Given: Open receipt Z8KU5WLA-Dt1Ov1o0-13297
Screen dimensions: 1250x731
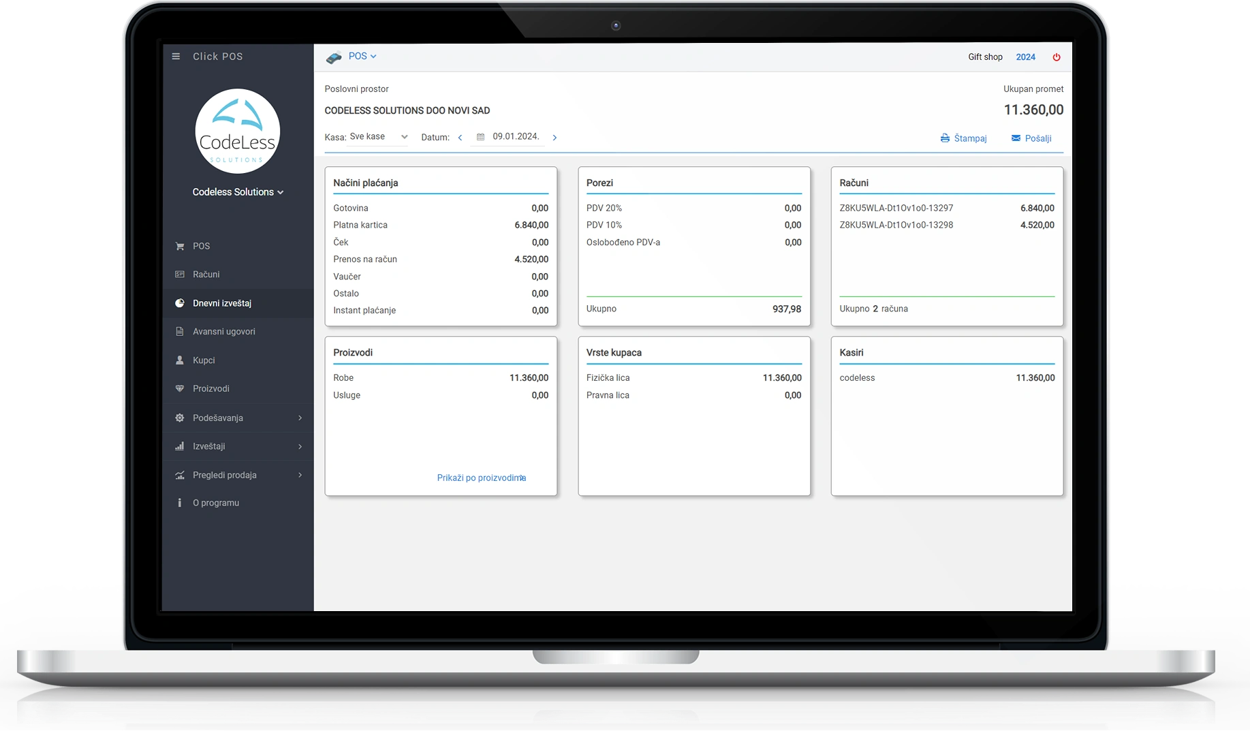Looking at the screenshot, I should (896, 208).
